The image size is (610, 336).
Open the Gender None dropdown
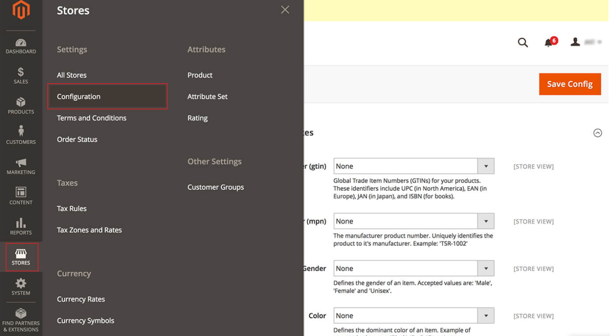(414, 268)
